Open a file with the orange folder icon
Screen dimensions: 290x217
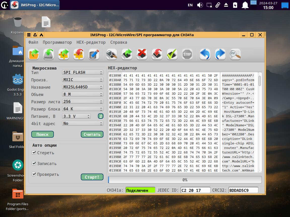click(x=34, y=54)
